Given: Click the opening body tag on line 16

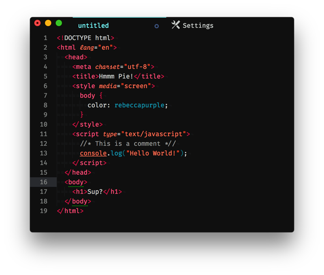Looking at the screenshot, I should pos(76,182).
